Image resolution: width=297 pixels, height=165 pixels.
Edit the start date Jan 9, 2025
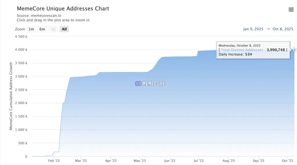[253, 29]
